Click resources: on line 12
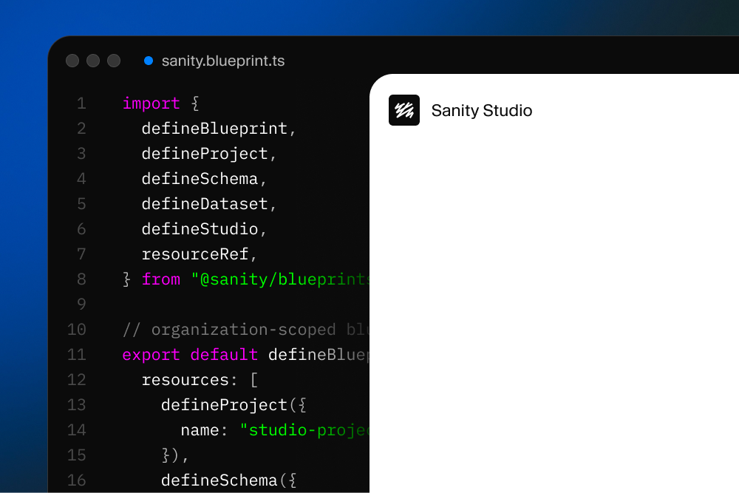739x493 pixels. pos(190,380)
